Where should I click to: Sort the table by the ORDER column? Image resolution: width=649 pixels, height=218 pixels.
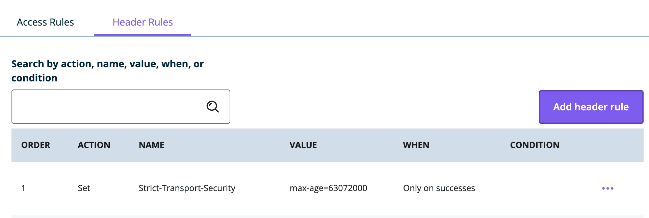35,145
